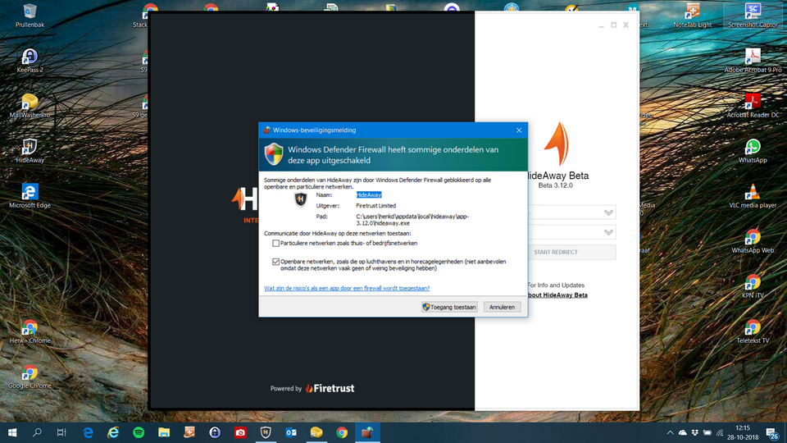Viewport: 787px width, 443px height.
Task: Open the Prullenbak recycle bin icon
Action: click(30, 15)
